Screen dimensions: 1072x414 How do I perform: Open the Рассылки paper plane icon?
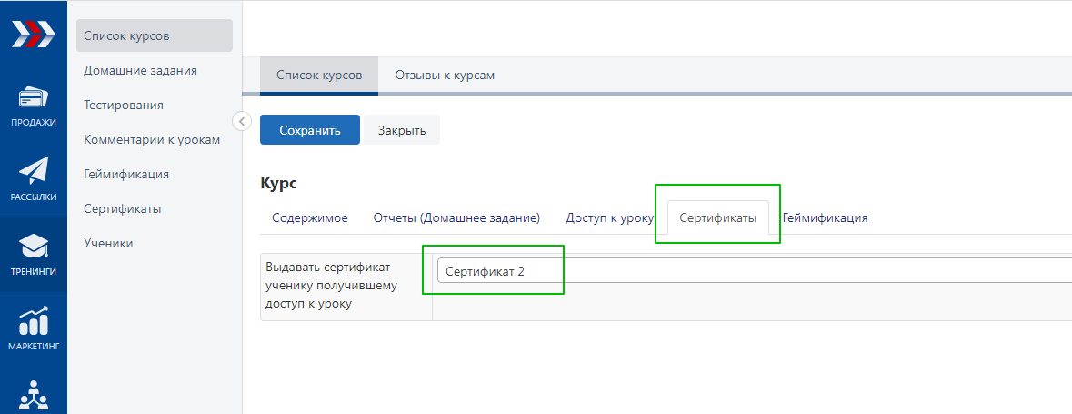(x=33, y=172)
